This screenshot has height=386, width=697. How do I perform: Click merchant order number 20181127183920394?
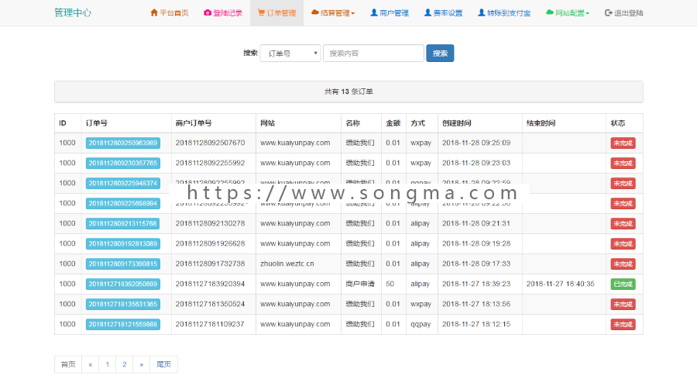click(210, 284)
